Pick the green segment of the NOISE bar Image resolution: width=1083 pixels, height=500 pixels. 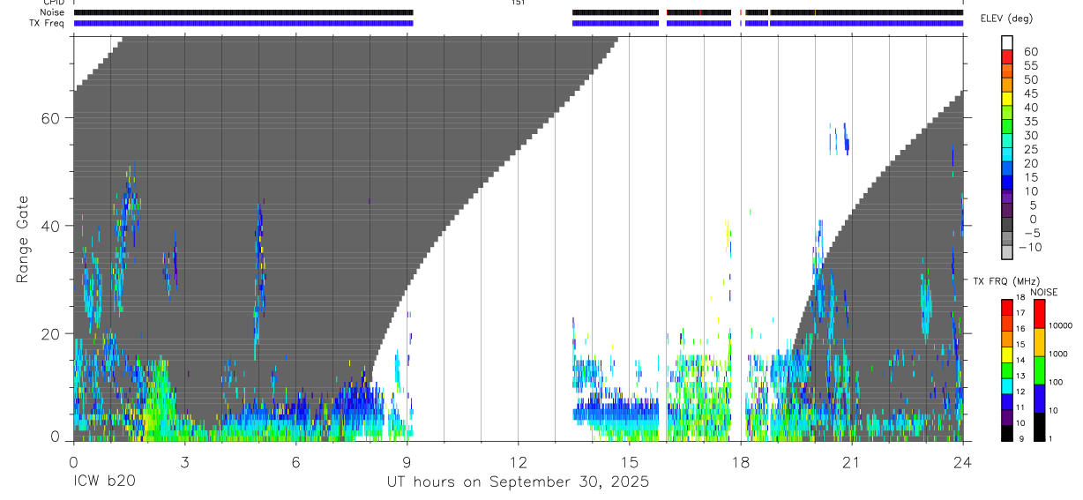pyautogui.click(x=1039, y=370)
